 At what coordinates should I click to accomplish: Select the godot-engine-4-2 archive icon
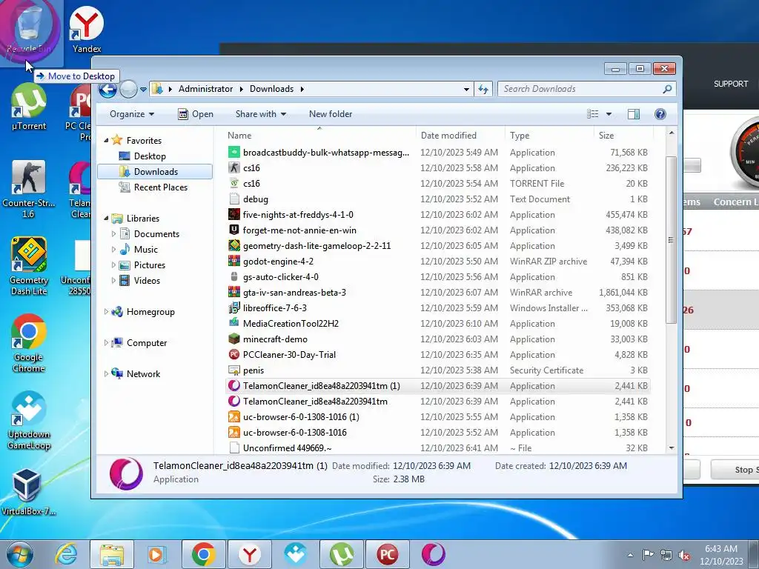point(234,261)
